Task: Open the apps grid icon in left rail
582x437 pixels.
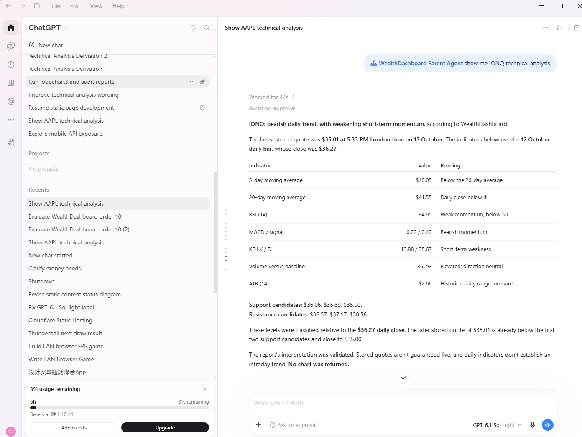Action: [11, 142]
